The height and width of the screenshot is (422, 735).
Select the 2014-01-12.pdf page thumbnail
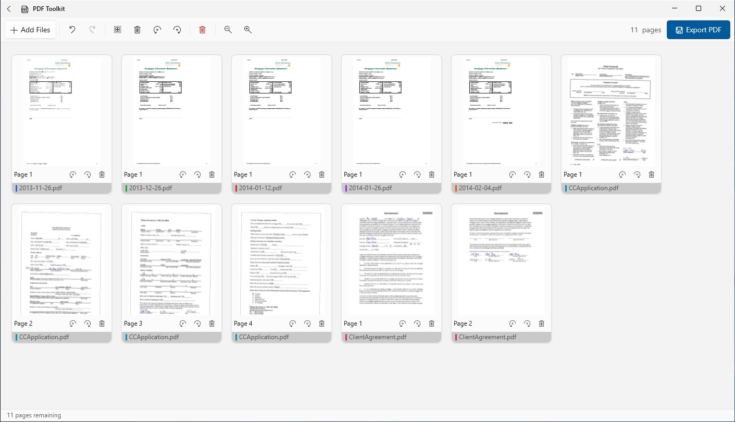pos(282,111)
